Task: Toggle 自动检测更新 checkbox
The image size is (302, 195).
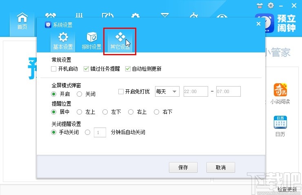Action: pos(128,69)
